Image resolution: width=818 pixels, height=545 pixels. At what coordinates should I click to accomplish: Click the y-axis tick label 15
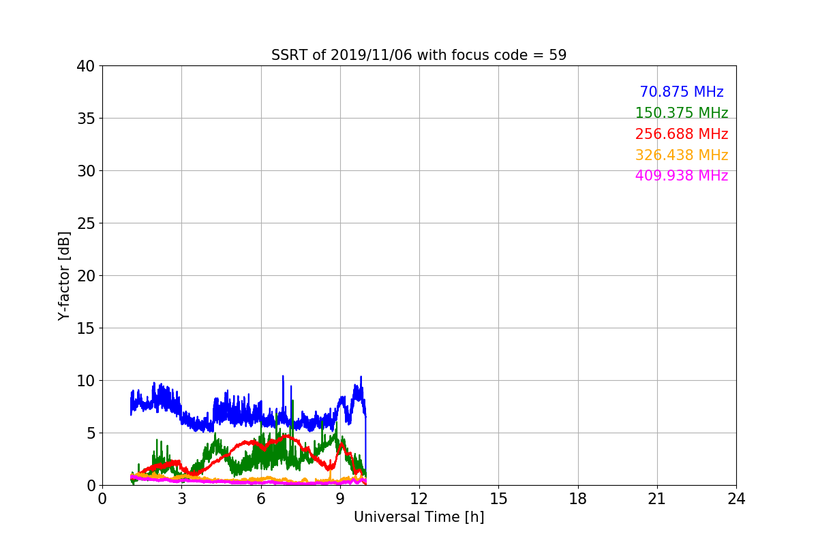[x=85, y=328]
